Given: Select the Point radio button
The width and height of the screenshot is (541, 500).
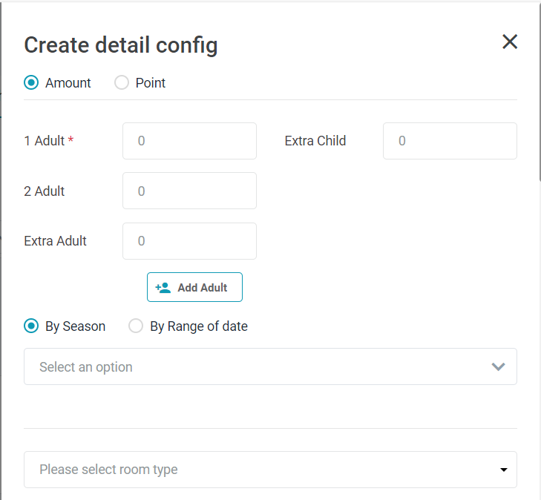Looking at the screenshot, I should coord(122,83).
